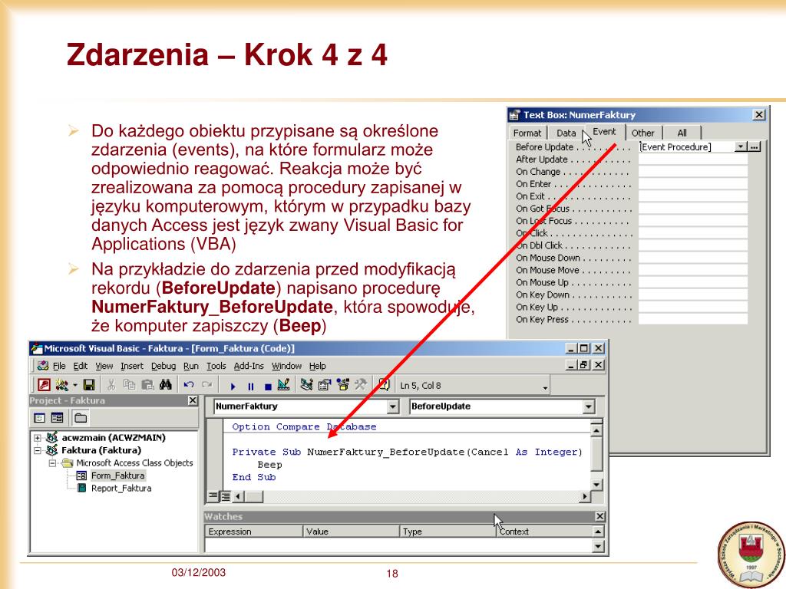The image size is (786, 589).
Task: Switch to the Other tab
Action: pos(642,133)
